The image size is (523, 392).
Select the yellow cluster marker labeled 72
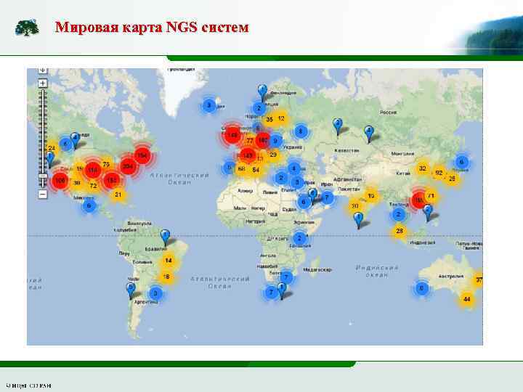pos(94,186)
